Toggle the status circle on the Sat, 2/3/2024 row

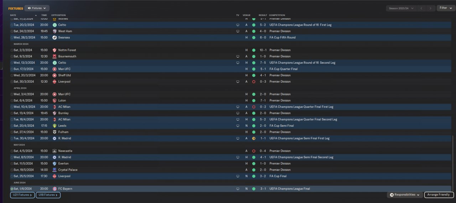click(12, 50)
